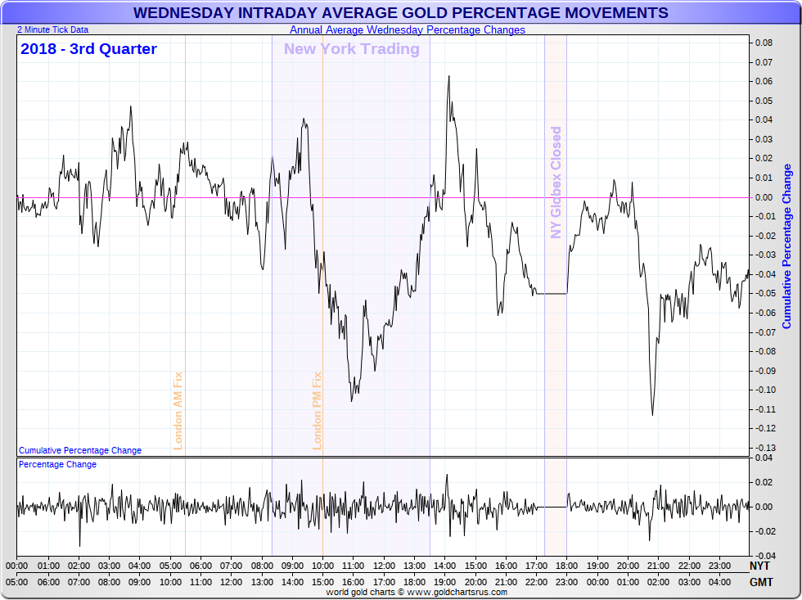
Task: Click the 03:00 tick label in the NYT row
Action: tap(109, 566)
